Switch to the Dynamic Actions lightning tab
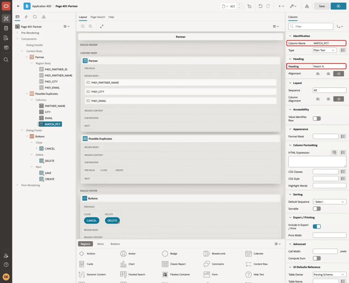349x283 pixels. coord(26,17)
